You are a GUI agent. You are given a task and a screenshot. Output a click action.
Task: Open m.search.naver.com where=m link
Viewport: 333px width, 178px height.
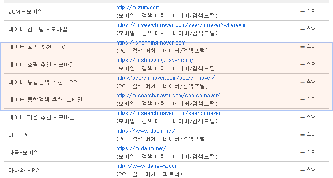pos(181,25)
